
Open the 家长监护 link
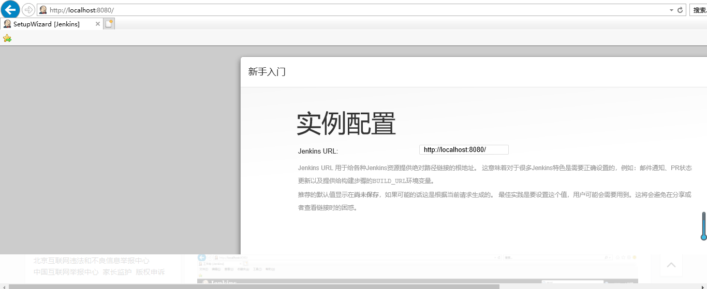click(117, 272)
